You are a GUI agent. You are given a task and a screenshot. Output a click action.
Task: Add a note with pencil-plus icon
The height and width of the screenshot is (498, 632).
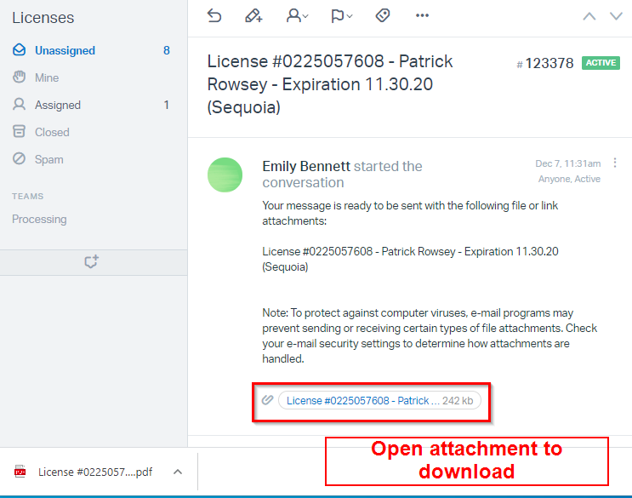point(253,15)
